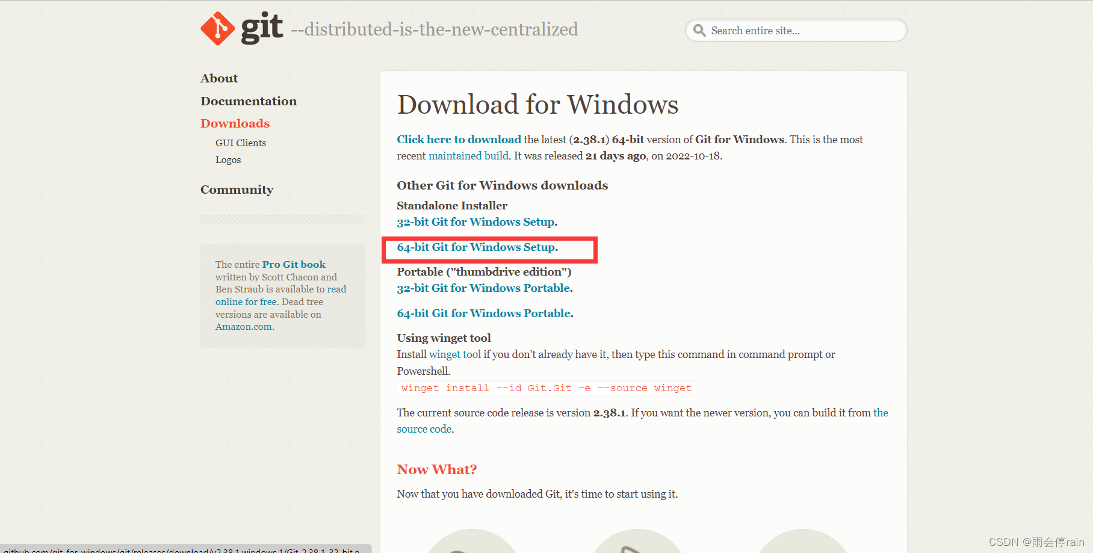Click the Git diamond logo icon
Image resolution: width=1093 pixels, height=553 pixels.
click(x=217, y=28)
